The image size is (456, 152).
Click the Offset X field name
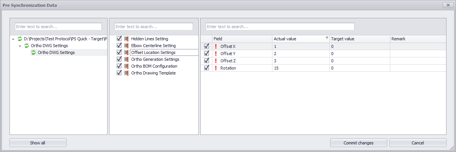[228, 46]
